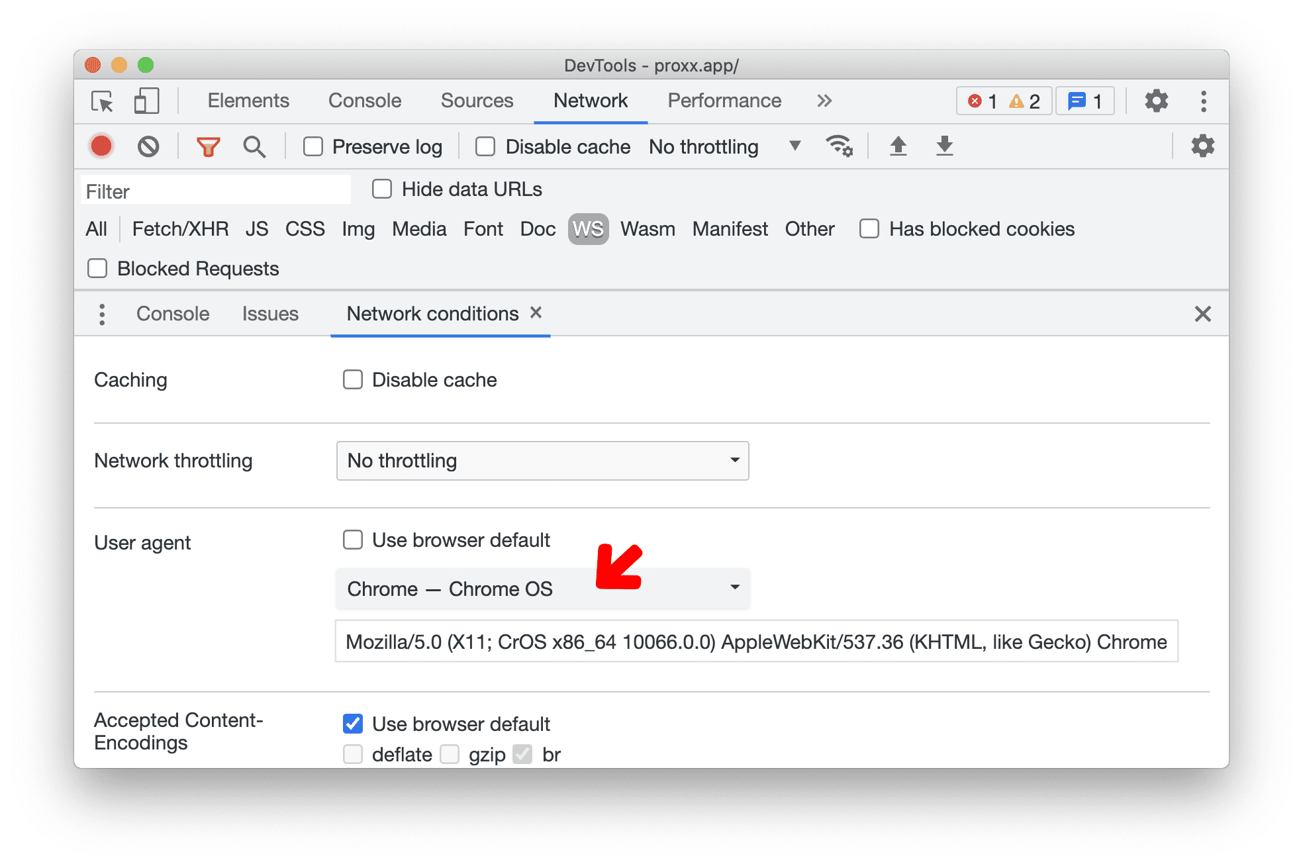The width and height of the screenshot is (1303, 866).
Task: Select the WS filter button
Action: tap(586, 229)
